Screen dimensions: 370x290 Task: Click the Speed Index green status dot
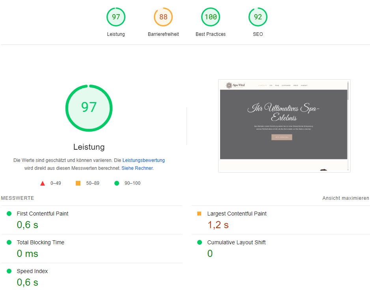click(x=9, y=271)
